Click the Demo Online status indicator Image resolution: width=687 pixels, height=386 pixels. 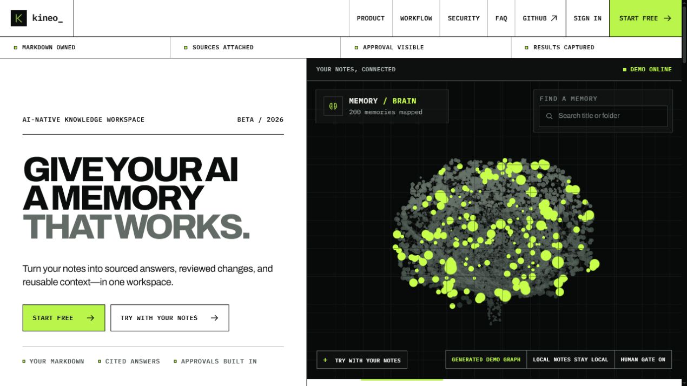coord(647,69)
